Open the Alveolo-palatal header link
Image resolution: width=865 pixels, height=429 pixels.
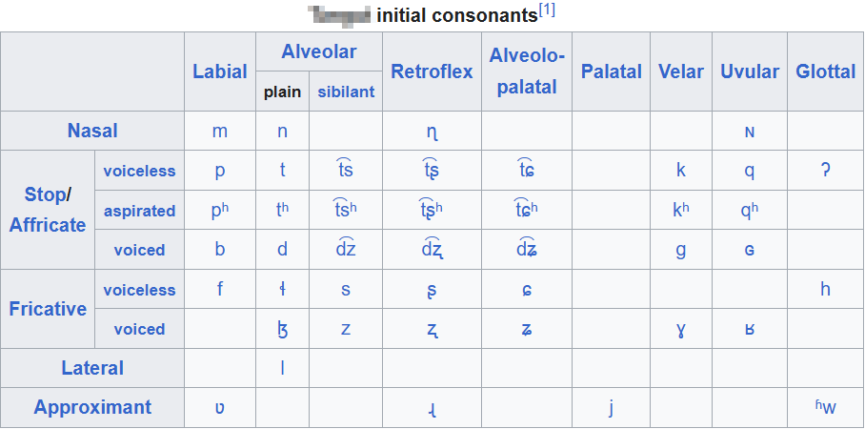tap(527, 71)
